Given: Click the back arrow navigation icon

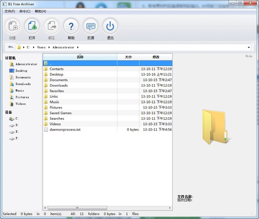Looking at the screenshot, I should (x=10, y=47).
